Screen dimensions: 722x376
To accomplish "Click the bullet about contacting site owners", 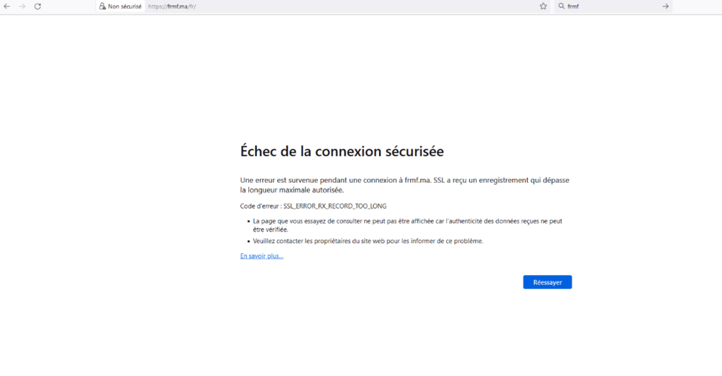I will tap(367, 241).
